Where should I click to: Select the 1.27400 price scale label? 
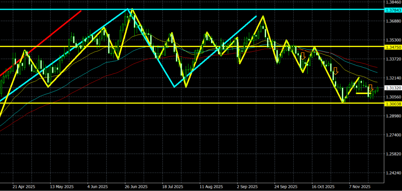tap(392, 135)
